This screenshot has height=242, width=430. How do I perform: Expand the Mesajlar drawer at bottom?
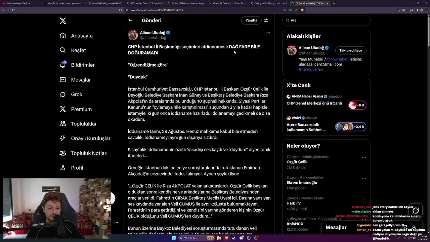pyautogui.click(x=414, y=228)
